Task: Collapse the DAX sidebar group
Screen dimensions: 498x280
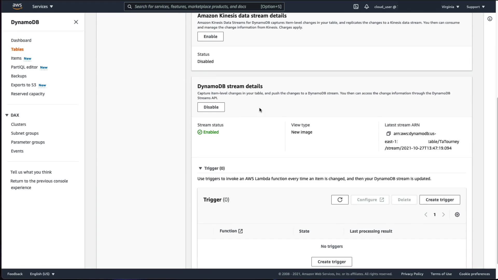Action: pyautogui.click(x=7, y=115)
